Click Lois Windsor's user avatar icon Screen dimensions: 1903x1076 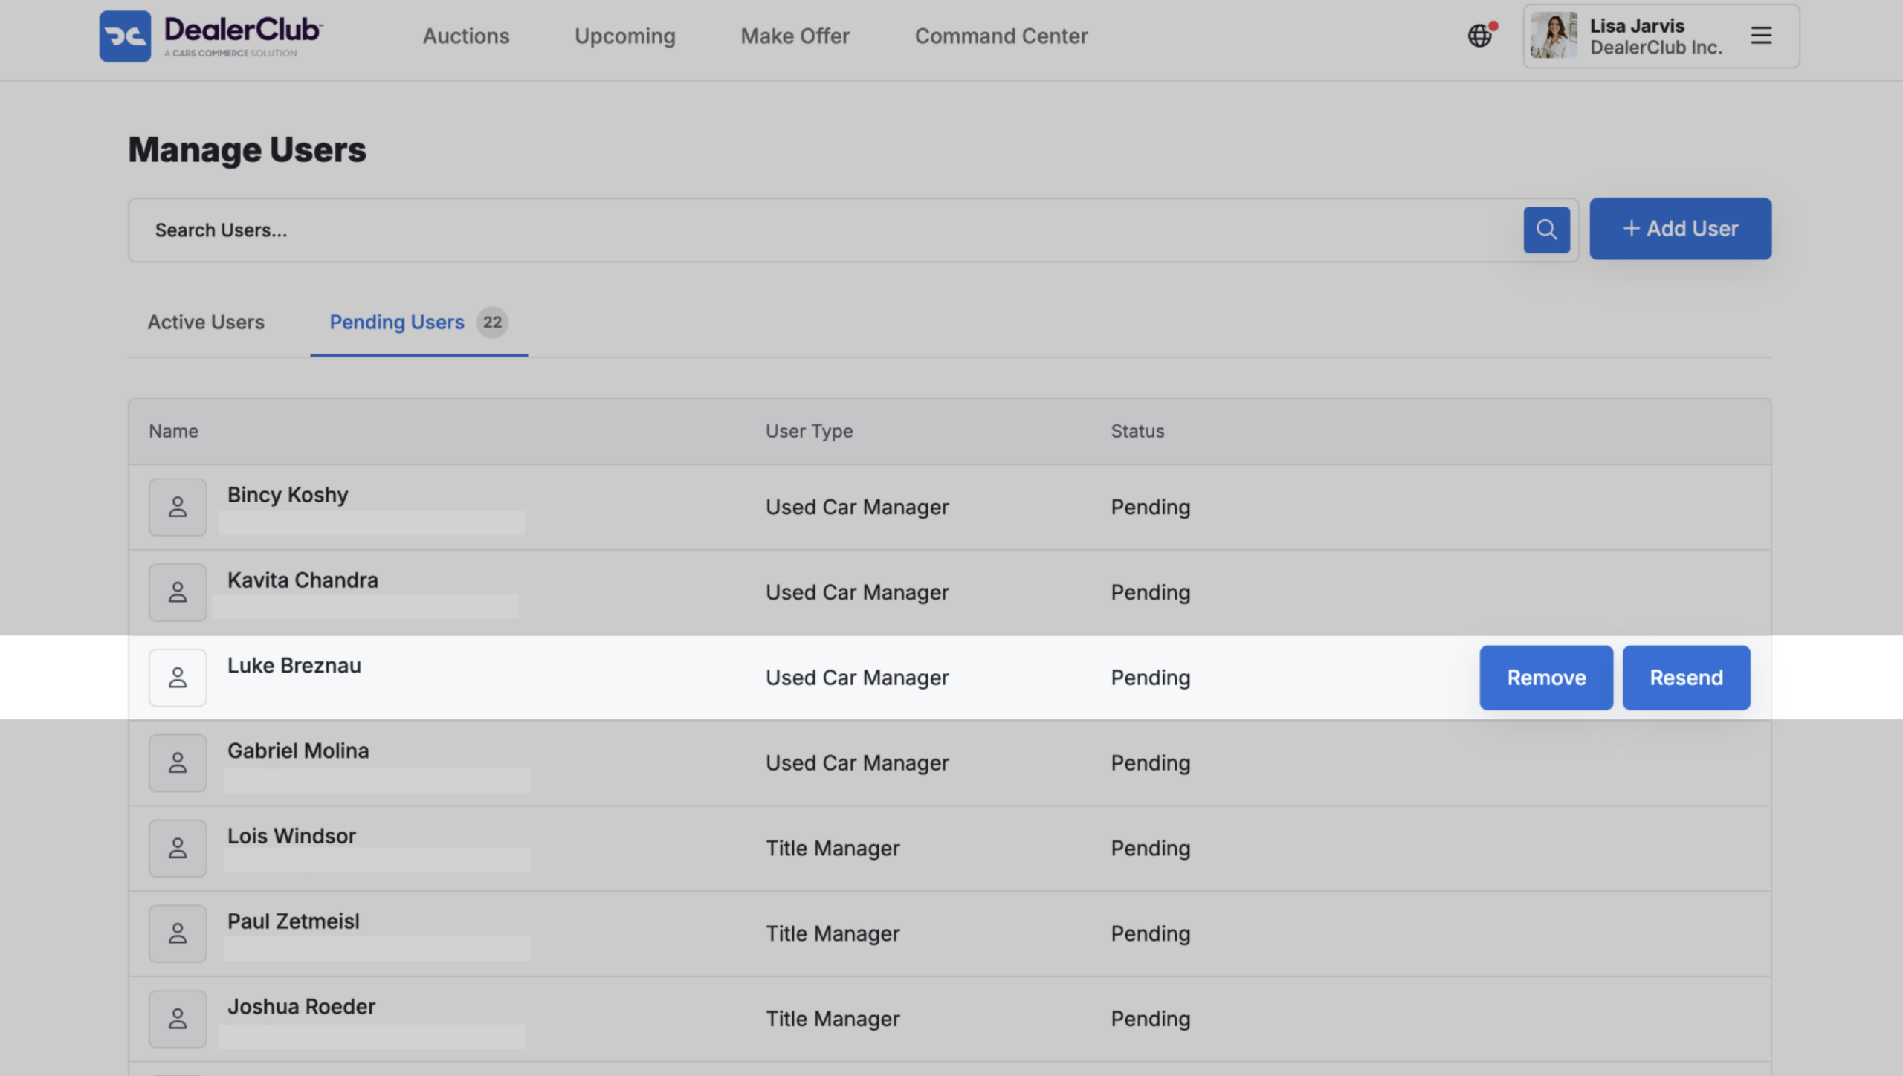tap(177, 849)
